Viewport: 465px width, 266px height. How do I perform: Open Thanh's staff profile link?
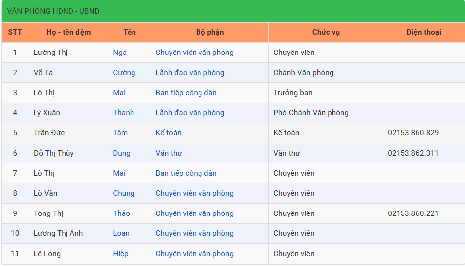[x=124, y=113]
